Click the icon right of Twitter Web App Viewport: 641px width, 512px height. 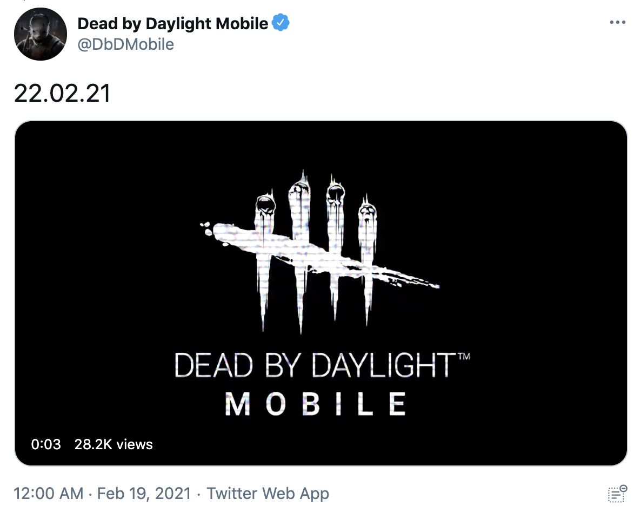[x=617, y=494]
